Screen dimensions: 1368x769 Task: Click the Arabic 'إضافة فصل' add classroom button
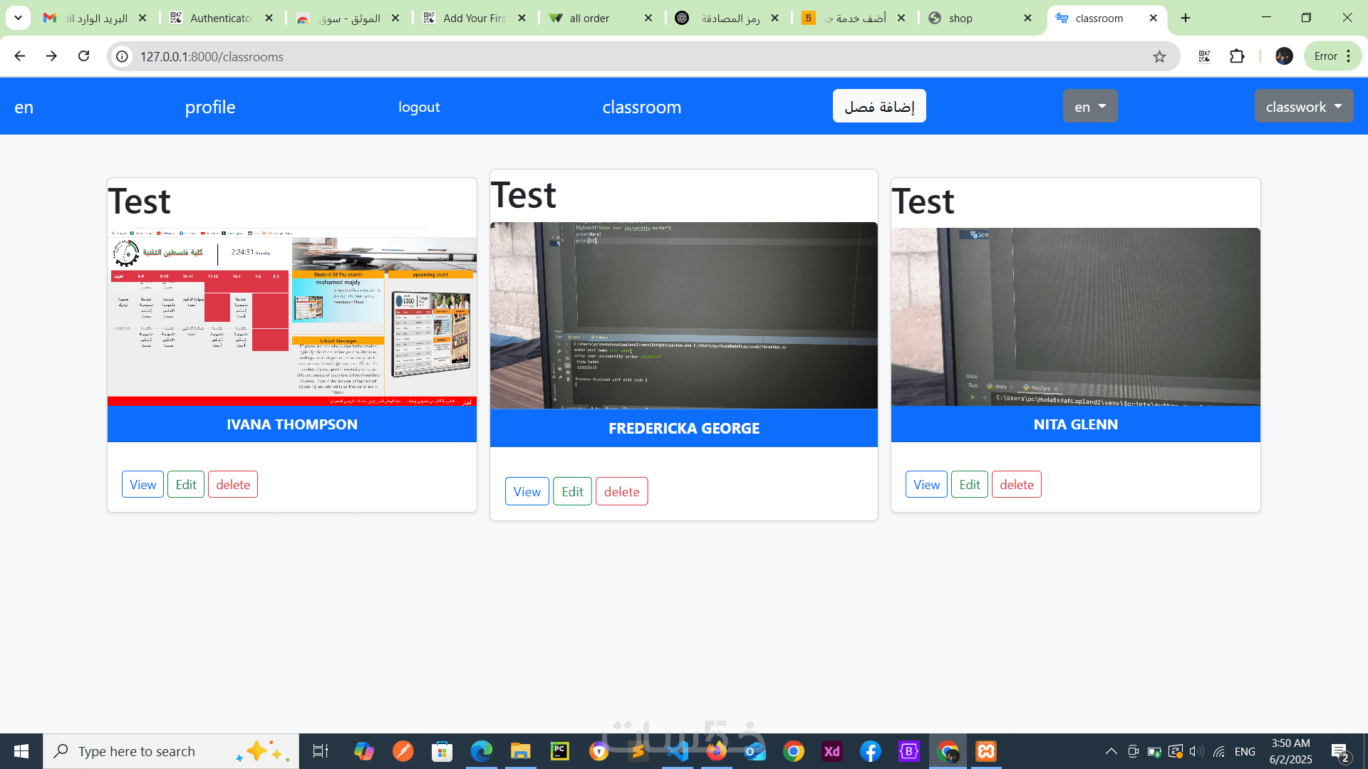click(879, 106)
